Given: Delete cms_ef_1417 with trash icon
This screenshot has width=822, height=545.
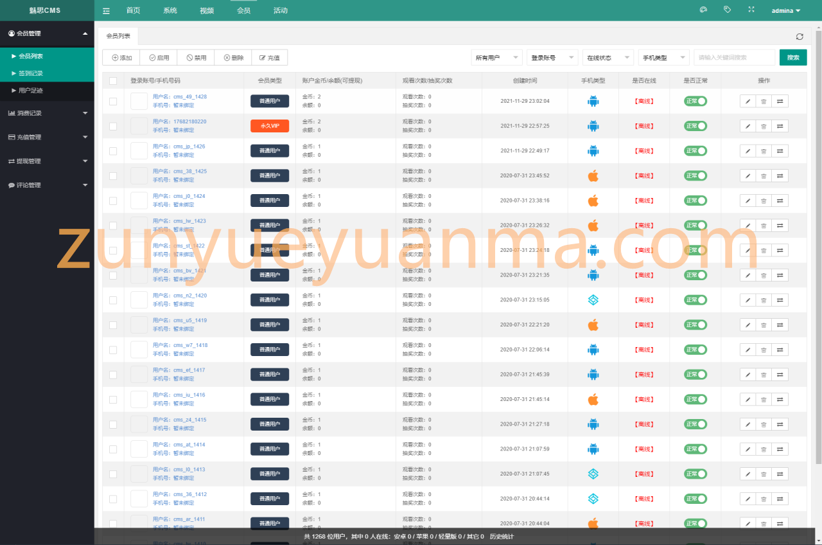Looking at the screenshot, I should click(764, 374).
